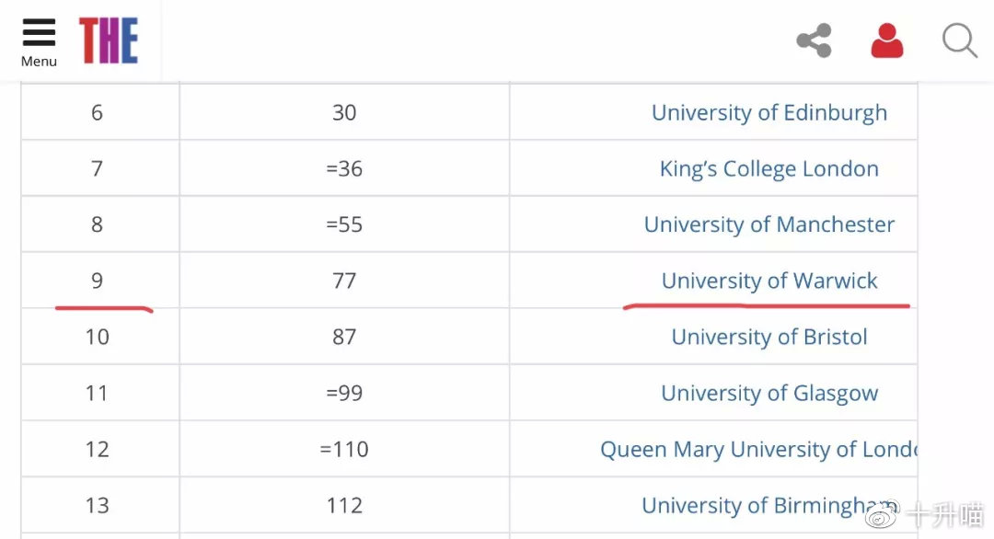Open University of Manchester link
The height and width of the screenshot is (539, 994).
(769, 224)
